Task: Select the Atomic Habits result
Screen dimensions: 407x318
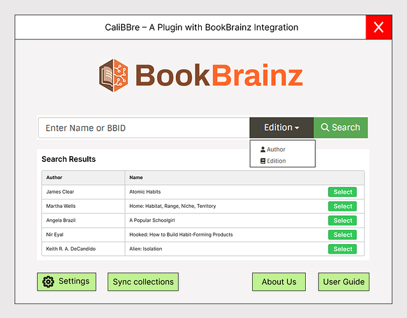Action: pyautogui.click(x=343, y=192)
